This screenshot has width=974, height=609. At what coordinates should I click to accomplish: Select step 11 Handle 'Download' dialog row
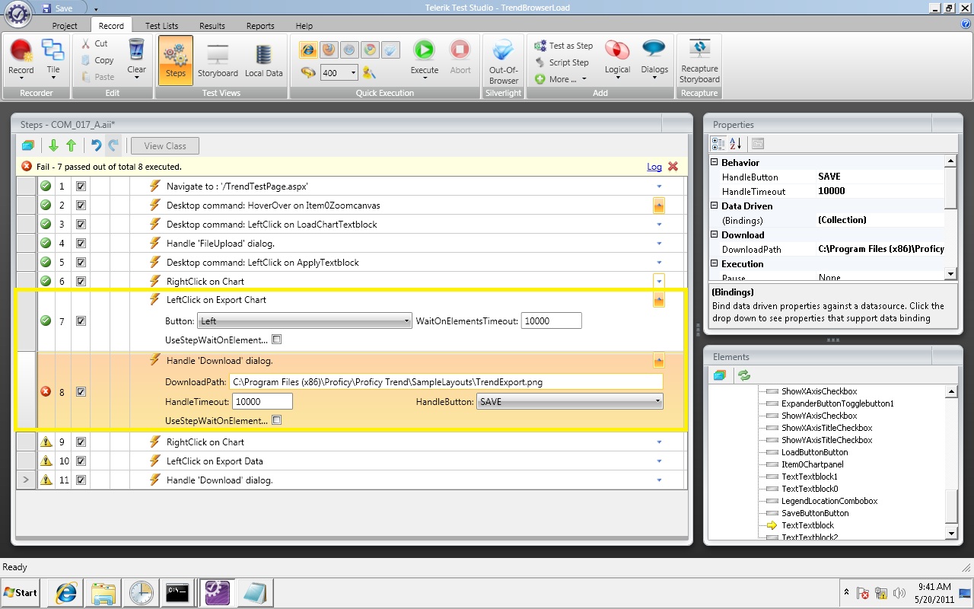[x=351, y=480]
